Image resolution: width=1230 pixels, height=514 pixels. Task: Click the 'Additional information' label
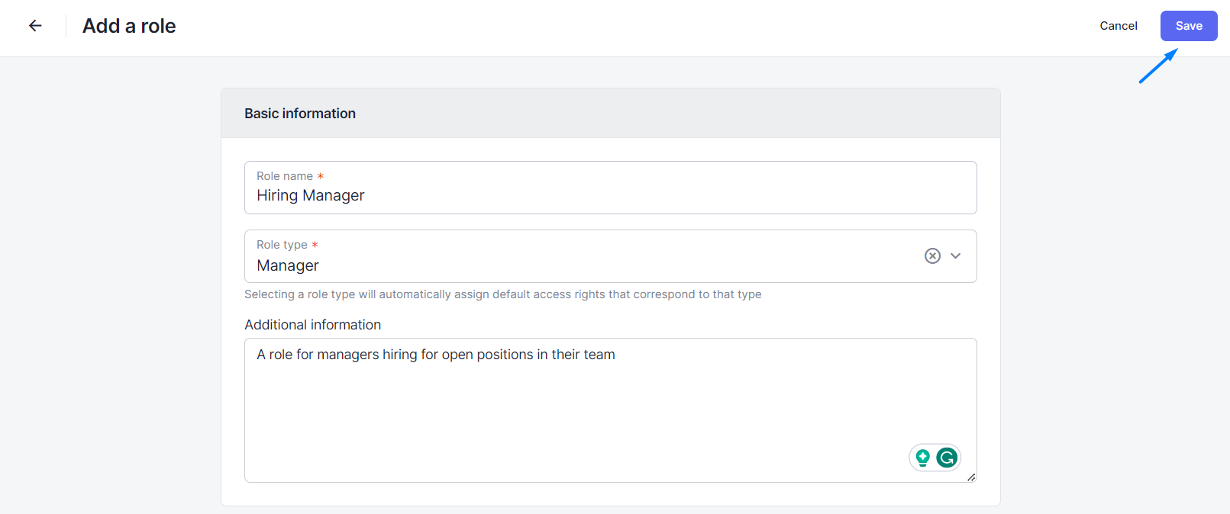click(x=312, y=325)
